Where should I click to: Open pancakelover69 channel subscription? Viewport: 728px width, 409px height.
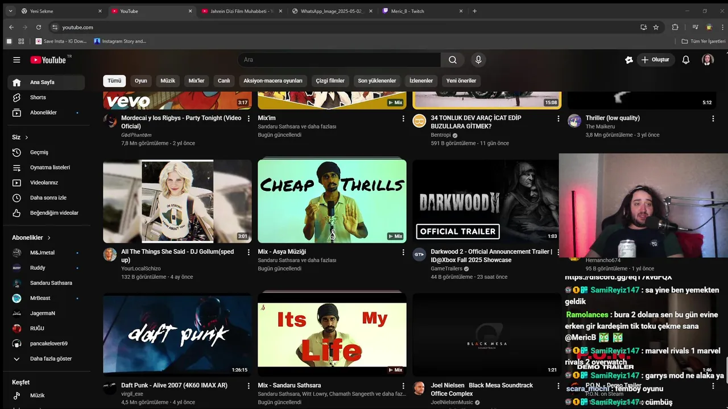tap(46, 344)
